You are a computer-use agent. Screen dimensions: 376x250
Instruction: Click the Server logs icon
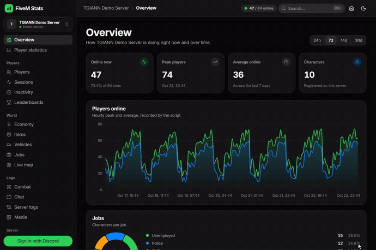[9, 207]
